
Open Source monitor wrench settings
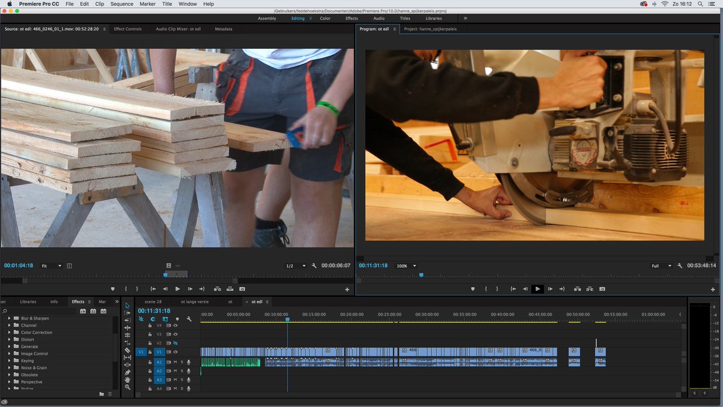click(315, 266)
